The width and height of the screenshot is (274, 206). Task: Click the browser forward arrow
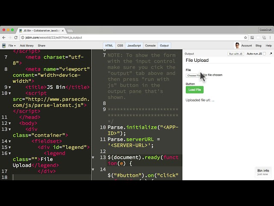pos(10,37)
